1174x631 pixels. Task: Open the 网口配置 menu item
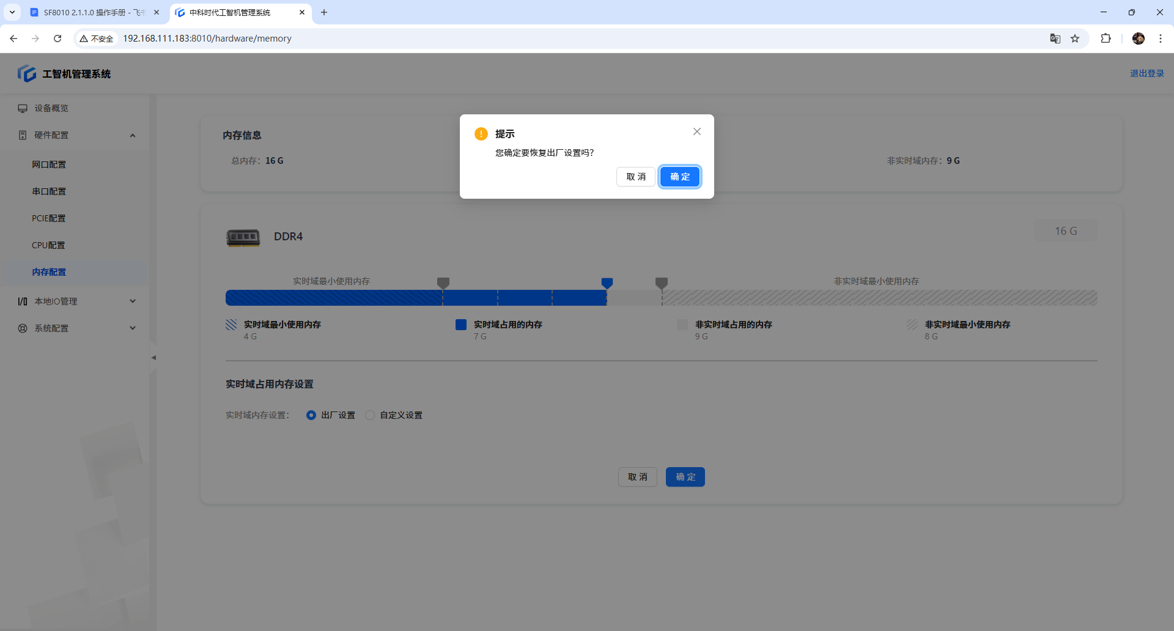(49, 164)
